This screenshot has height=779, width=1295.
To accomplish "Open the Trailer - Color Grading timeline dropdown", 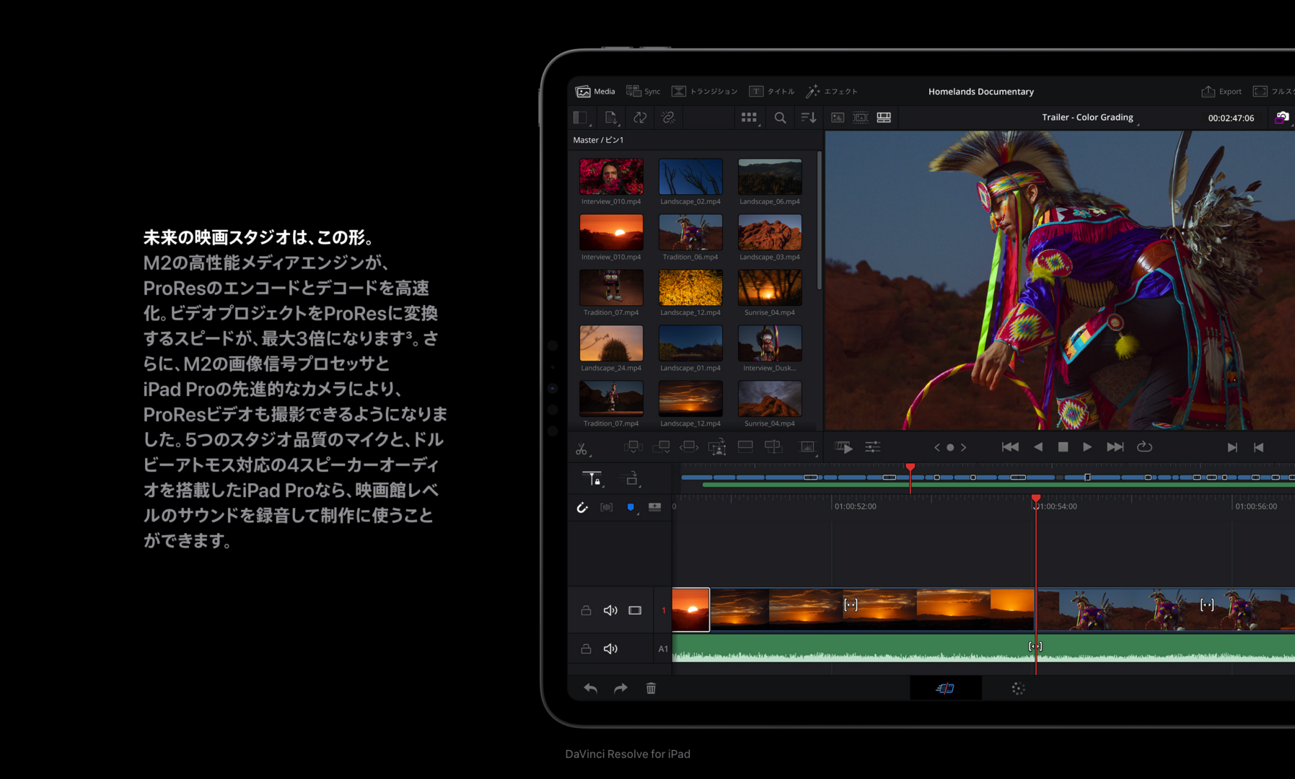I will point(1090,118).
